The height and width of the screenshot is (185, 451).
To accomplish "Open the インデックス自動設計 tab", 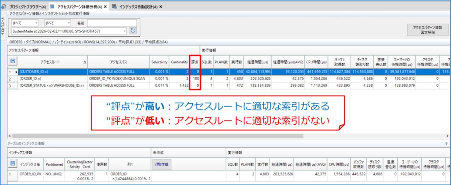I will click(x=138, y=6).
